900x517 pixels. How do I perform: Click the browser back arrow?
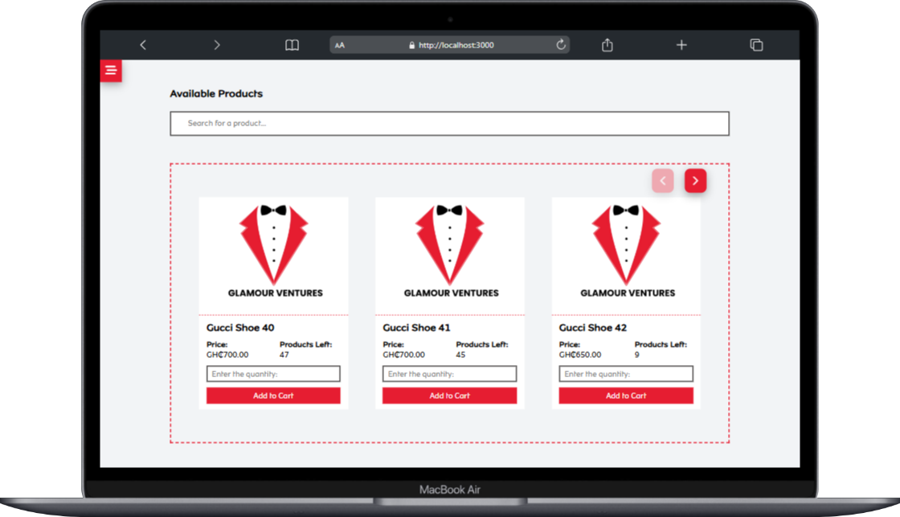point(143,44)
